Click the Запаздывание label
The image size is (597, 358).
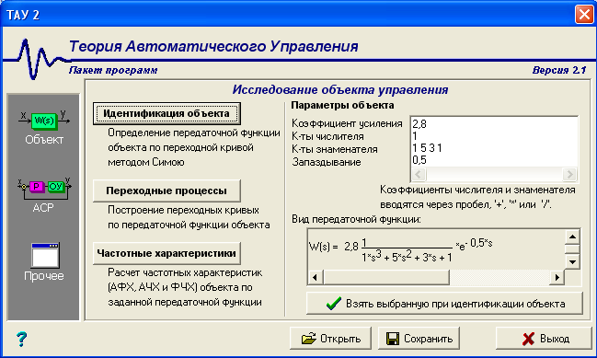[x=327, y=162]
